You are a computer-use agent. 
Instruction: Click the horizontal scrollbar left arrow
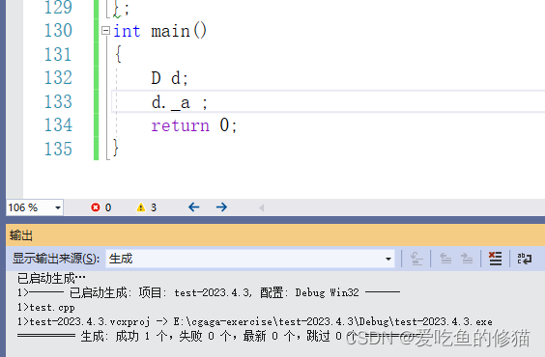click(262, 207)
